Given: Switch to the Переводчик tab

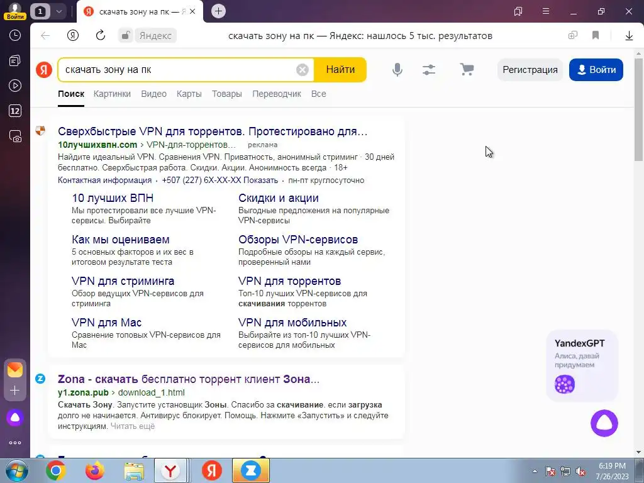Looking at the screenshot, I should tap(277, 94).
